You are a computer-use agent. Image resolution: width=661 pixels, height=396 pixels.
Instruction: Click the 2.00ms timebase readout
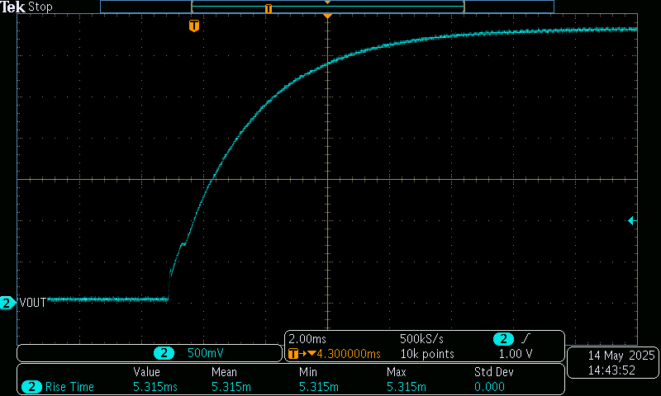(x=307, y=339)
